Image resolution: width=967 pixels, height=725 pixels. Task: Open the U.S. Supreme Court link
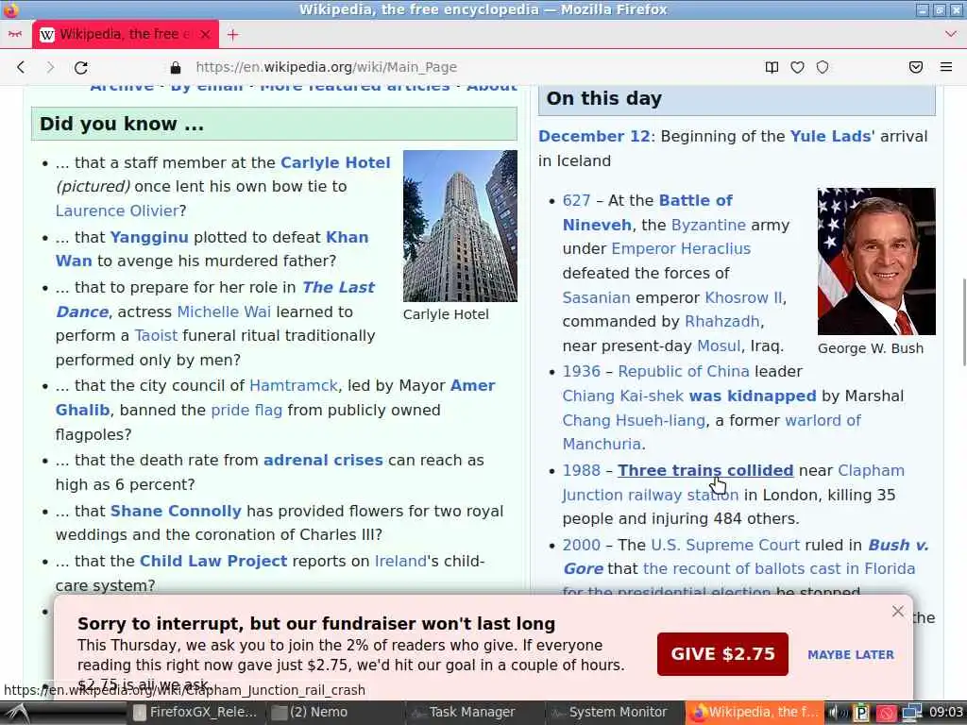[x=725, y=546]
